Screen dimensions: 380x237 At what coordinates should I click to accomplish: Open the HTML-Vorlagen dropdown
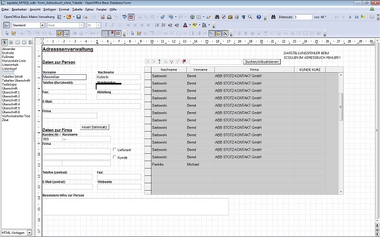tap(29, 232)
